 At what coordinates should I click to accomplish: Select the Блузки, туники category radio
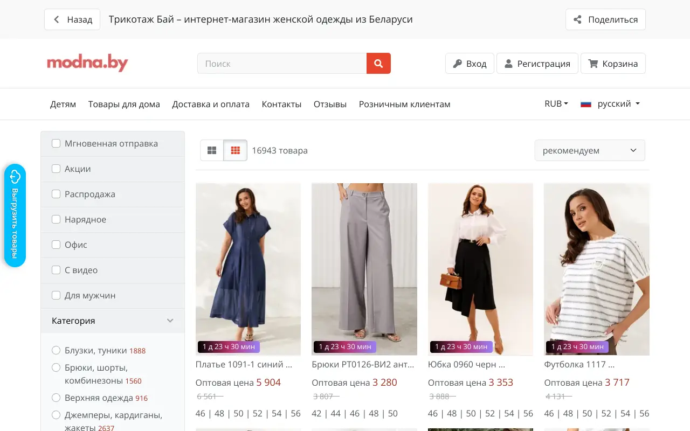pos(56,350)
